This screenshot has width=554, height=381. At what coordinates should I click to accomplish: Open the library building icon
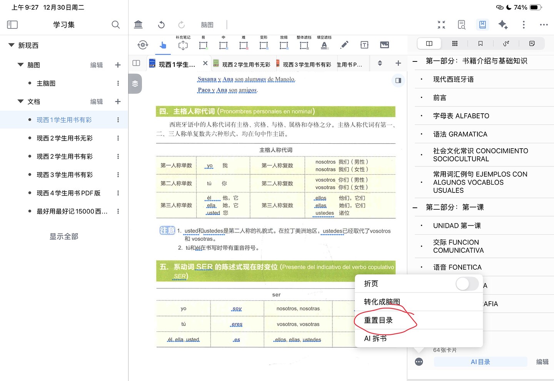click(x=138, y=25)
